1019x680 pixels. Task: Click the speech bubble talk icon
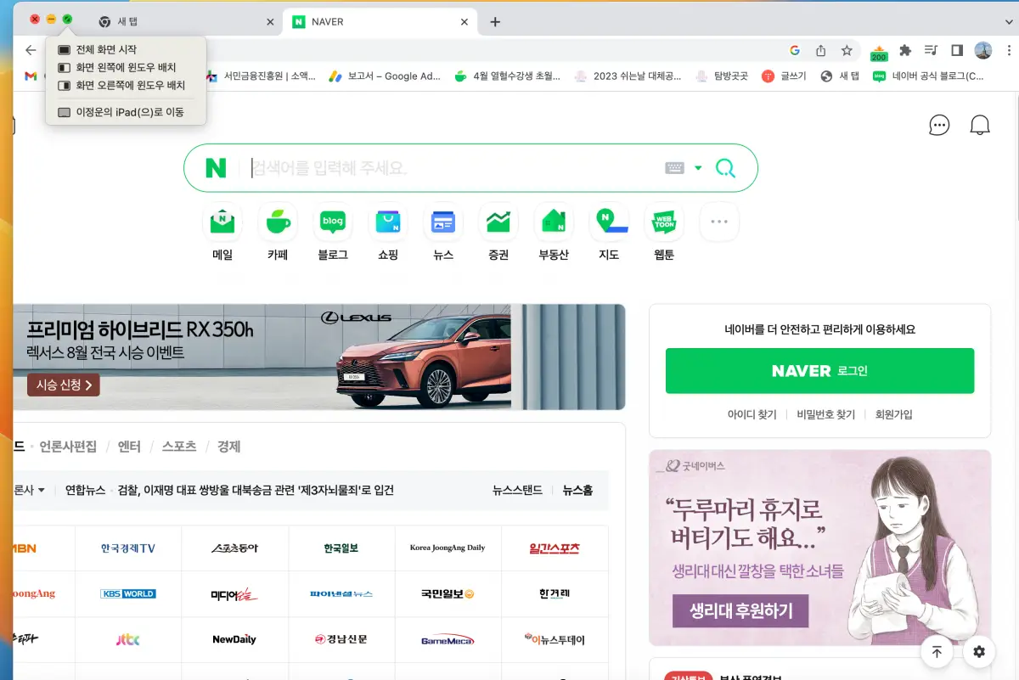click(x=939, y=124)
